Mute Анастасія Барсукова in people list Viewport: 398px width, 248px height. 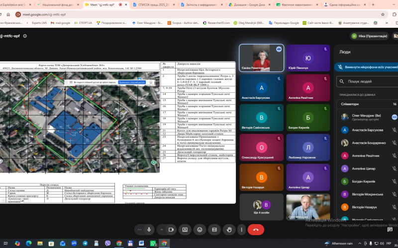[394, 130]
